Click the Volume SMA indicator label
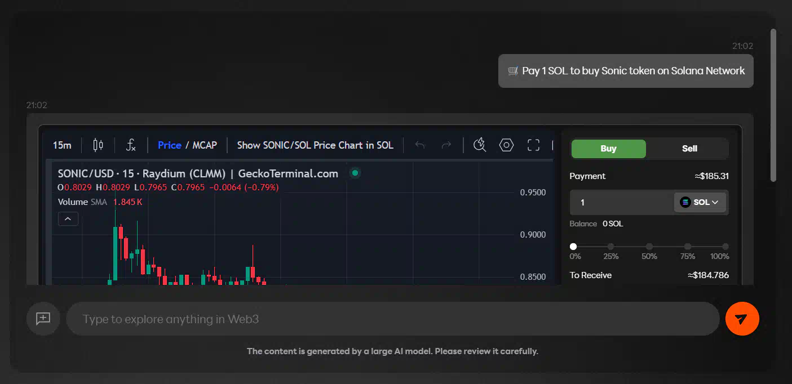This screenshot has height=384, width=792. pos(82,202)
